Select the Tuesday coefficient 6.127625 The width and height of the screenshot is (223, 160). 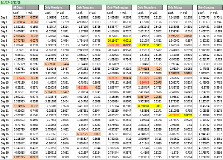pos(82,134)
